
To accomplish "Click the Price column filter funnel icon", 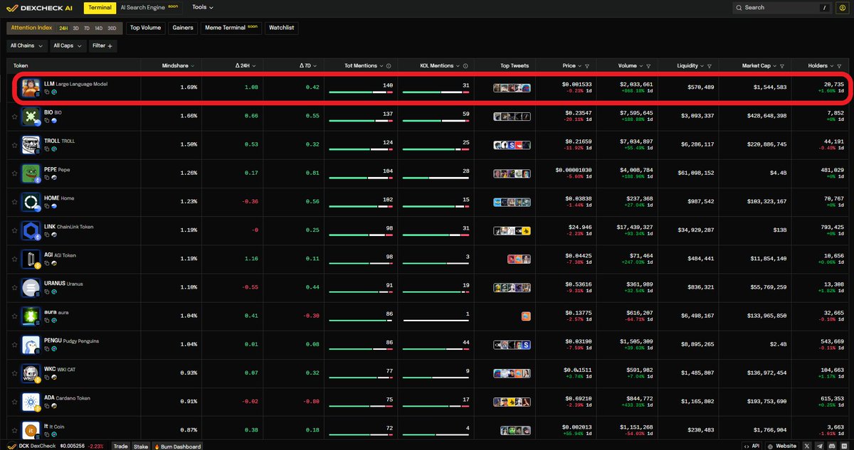I will click(589, 65).
